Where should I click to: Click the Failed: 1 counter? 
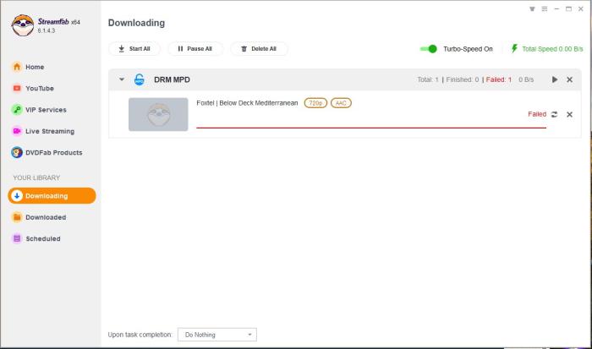coord(498,79)
